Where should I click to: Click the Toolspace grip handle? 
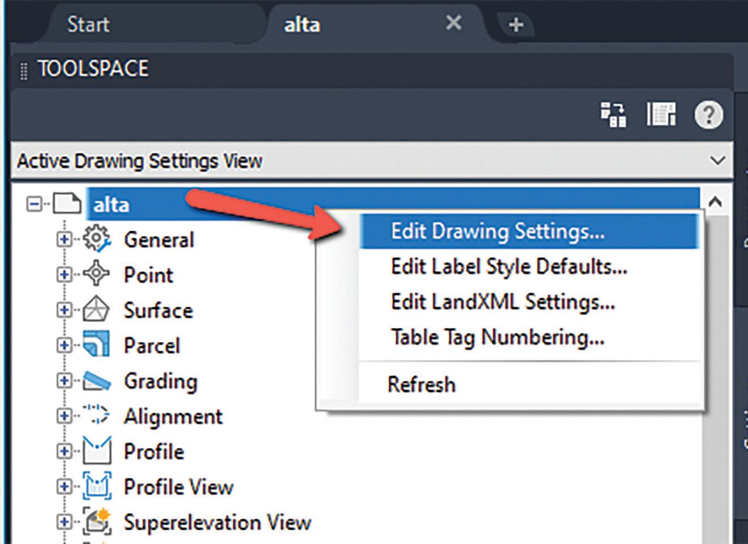(24, 72)
